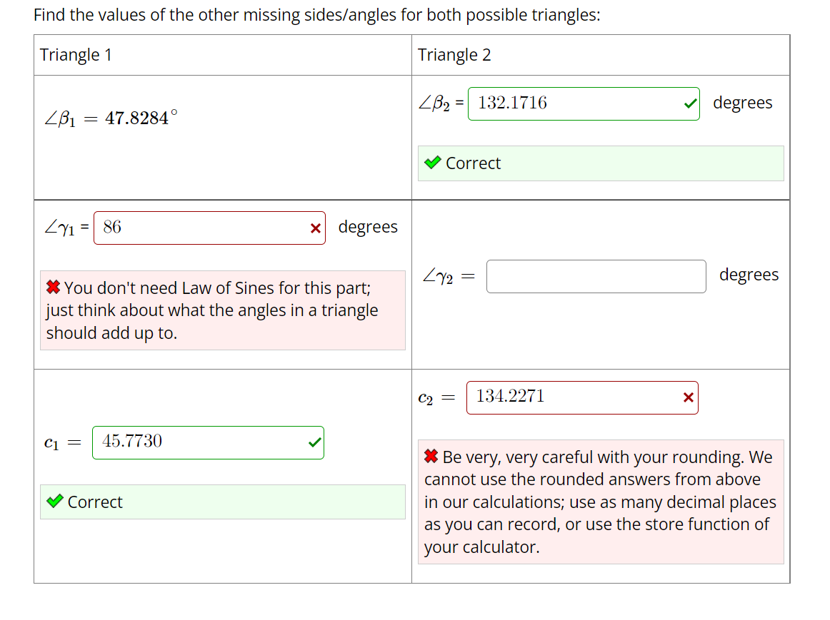The width and height of the screenshot is (830, 620).
Task: Click the green check icon in Correct banner under β2
Action: [x=432, y=163]
